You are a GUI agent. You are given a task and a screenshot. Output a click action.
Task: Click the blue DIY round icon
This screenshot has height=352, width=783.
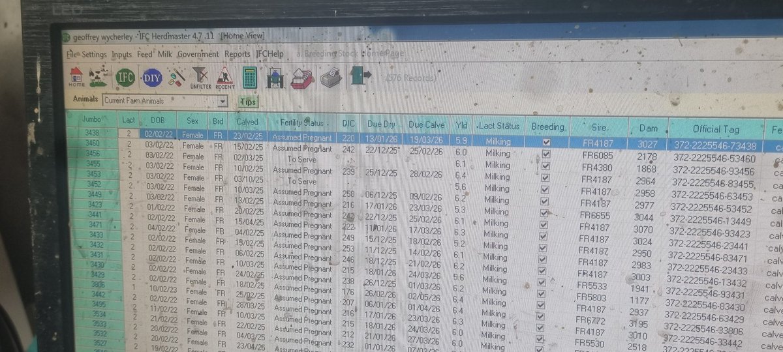point(151,78)
